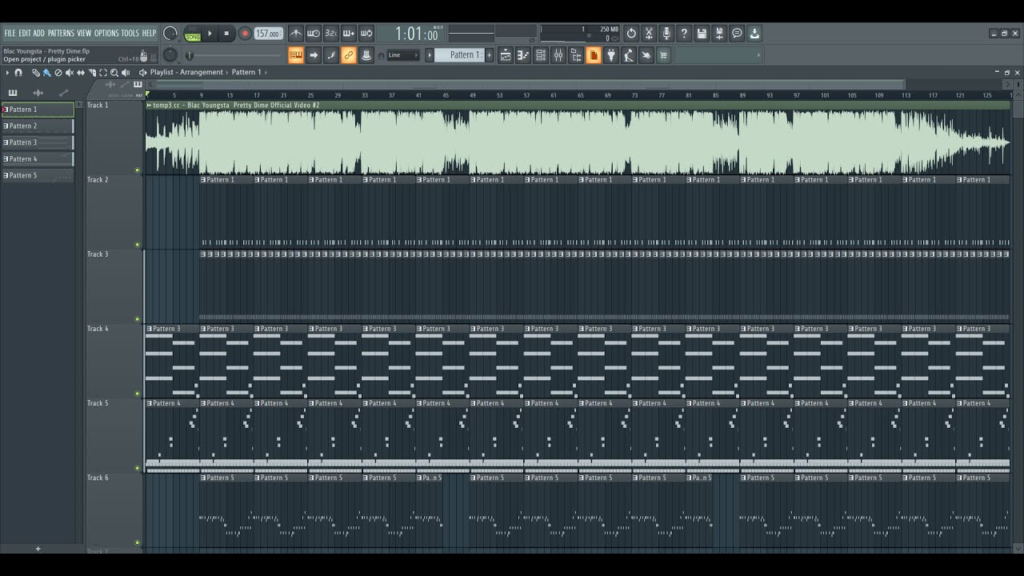The height and width of the screenshot is (576, 1024).
Task: Click the song position slider
Action: (234, 55)
